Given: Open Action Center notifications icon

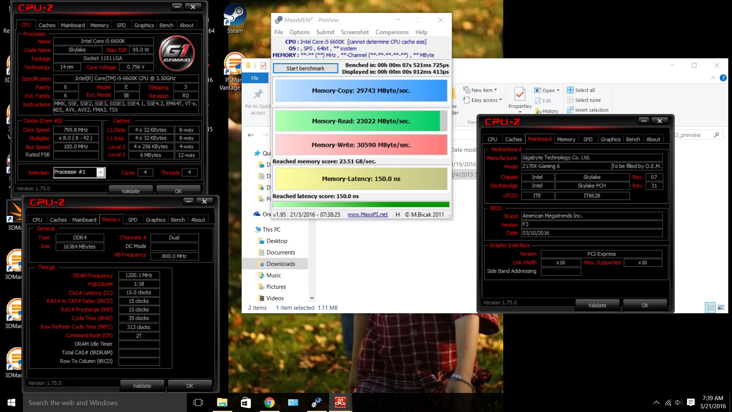Looking at the screenshot, I should pos(690,402).
